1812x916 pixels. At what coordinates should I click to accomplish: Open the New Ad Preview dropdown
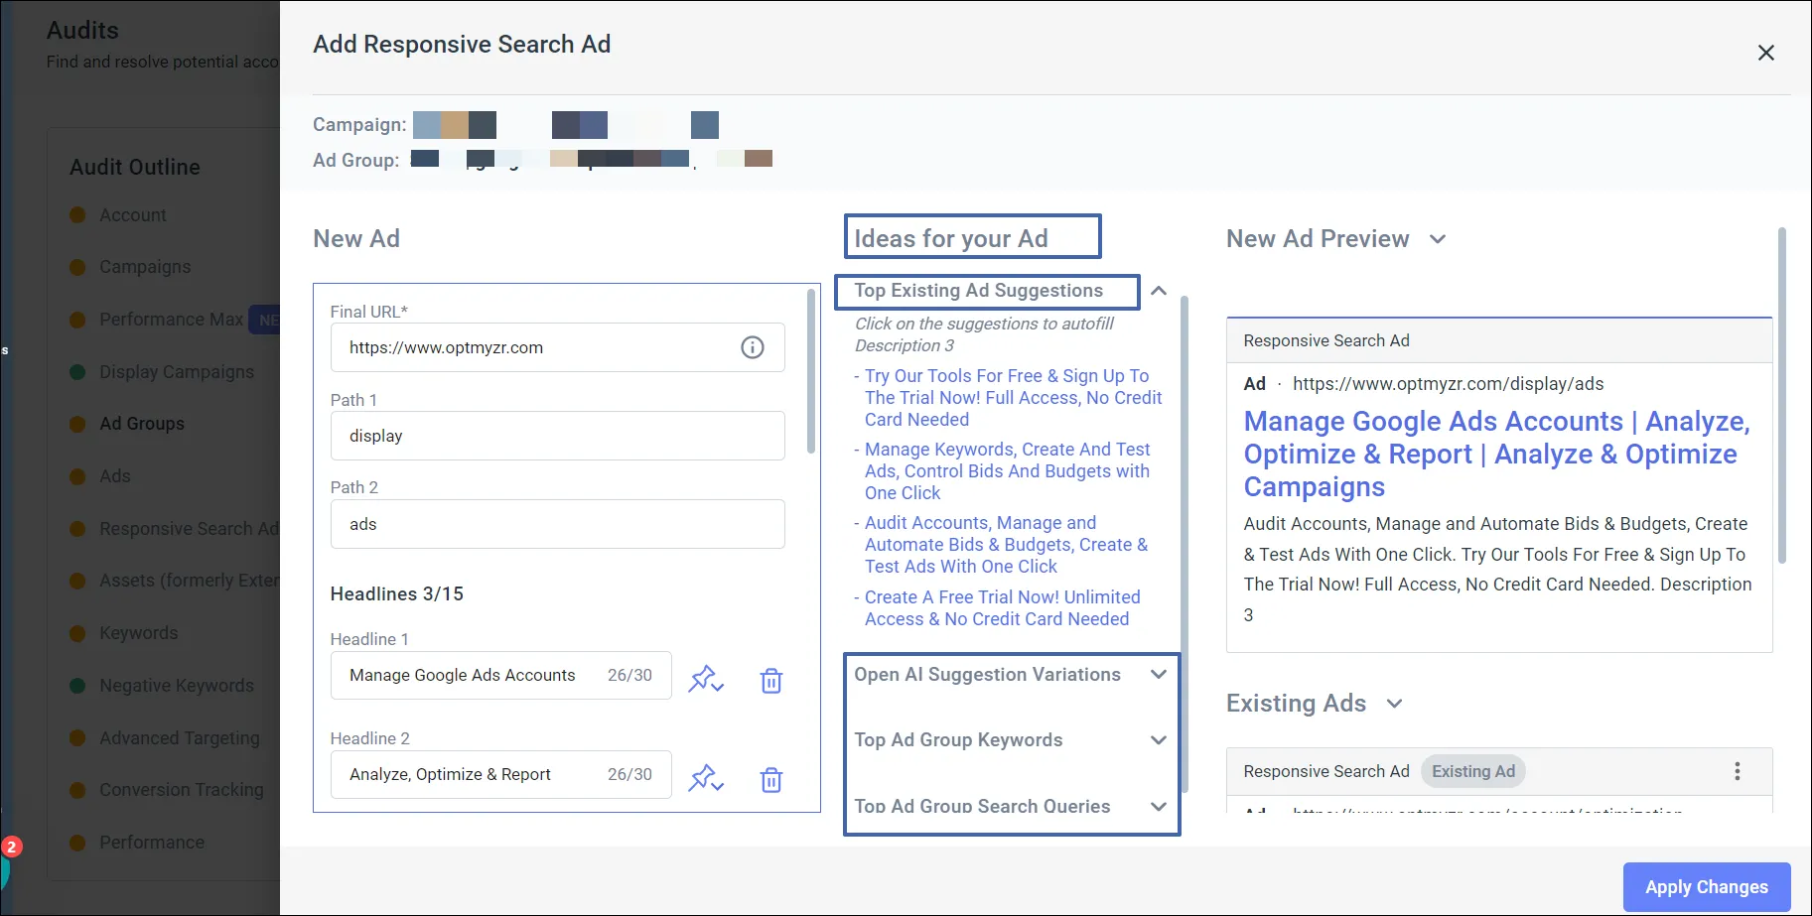[1437, 239]
